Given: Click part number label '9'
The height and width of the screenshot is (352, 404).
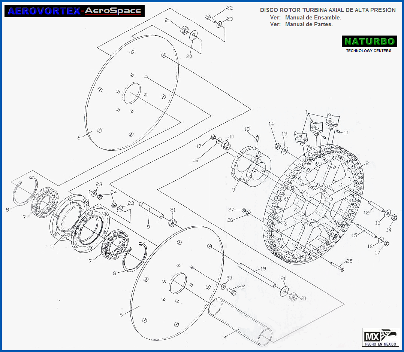Looking at the screenshot, I should (148, 227).
